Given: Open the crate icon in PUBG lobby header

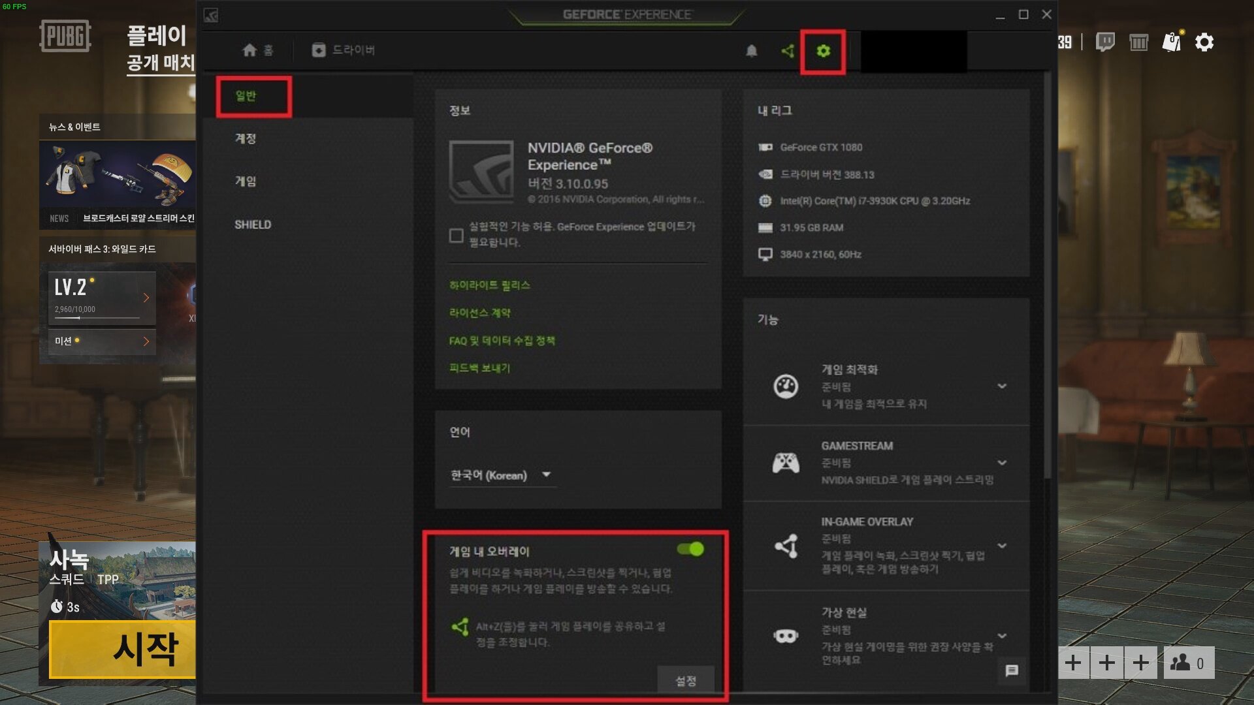Looking at the screenshot, I should (1138, 42).
